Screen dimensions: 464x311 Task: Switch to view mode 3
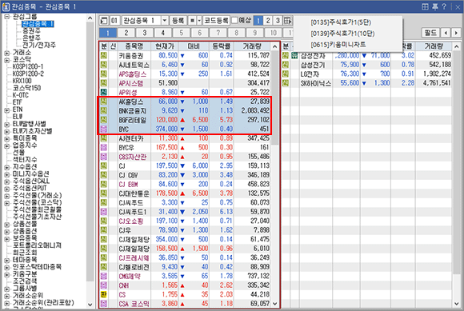click(x=278, y=21)
